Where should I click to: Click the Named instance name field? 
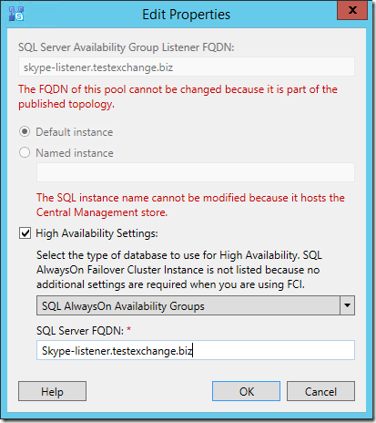click(196, 172)
